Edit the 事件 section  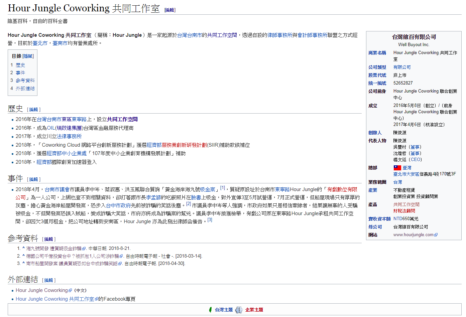coord(33,179)
